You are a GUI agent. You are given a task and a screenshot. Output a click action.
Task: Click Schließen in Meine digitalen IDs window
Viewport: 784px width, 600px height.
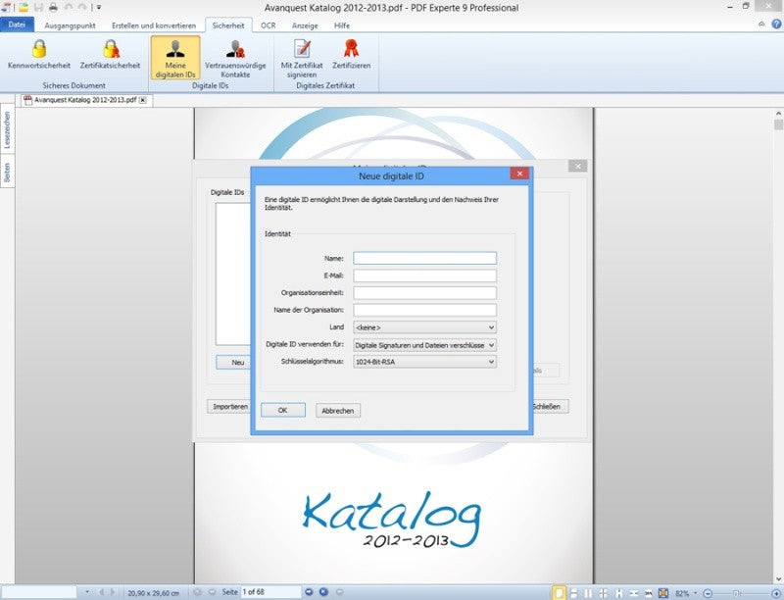pos(549,407)
